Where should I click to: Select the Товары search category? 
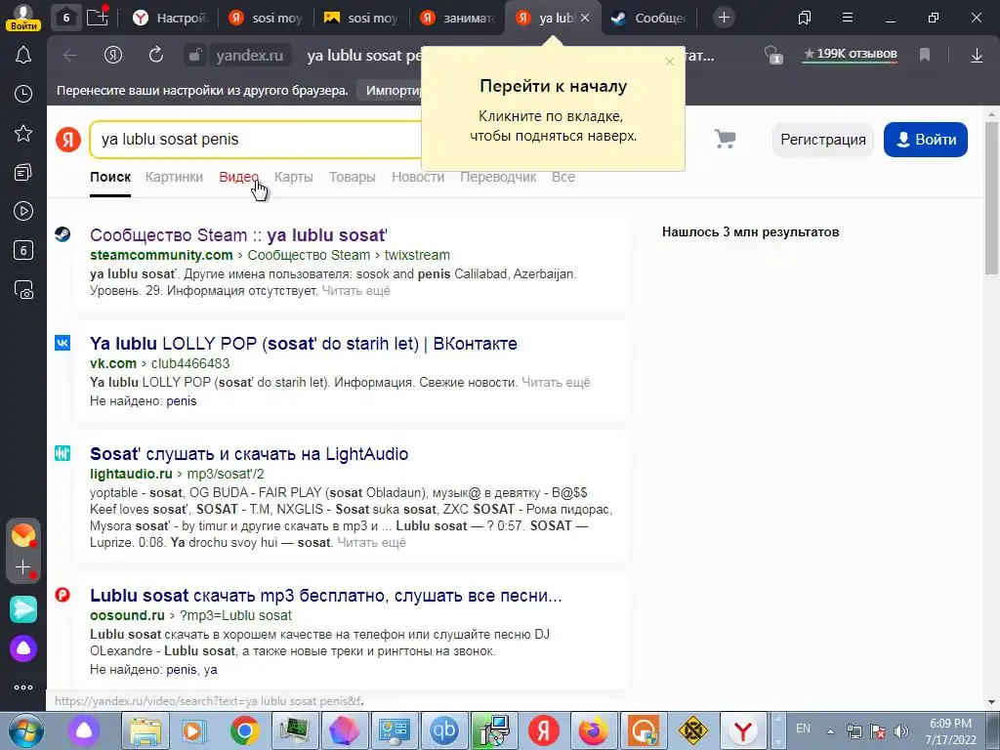coord(352,177)
